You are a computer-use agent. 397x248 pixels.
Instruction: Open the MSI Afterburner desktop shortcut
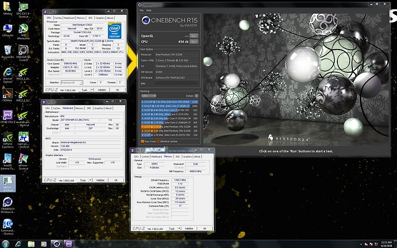click(23, 31)
